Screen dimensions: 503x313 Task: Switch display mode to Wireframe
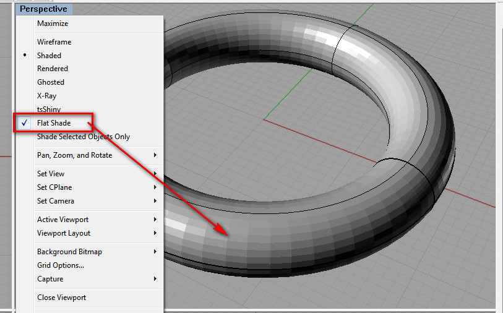pyautogui.click(x=54, y=42)
